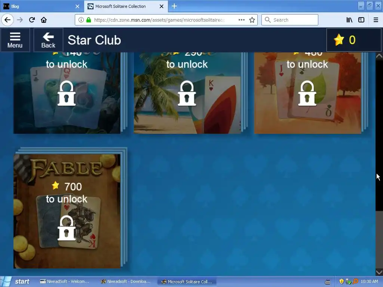Click the padlock on the Fable pack
Image resolution: width=383 pixels, height=287 pixels.
pos(67,228)
